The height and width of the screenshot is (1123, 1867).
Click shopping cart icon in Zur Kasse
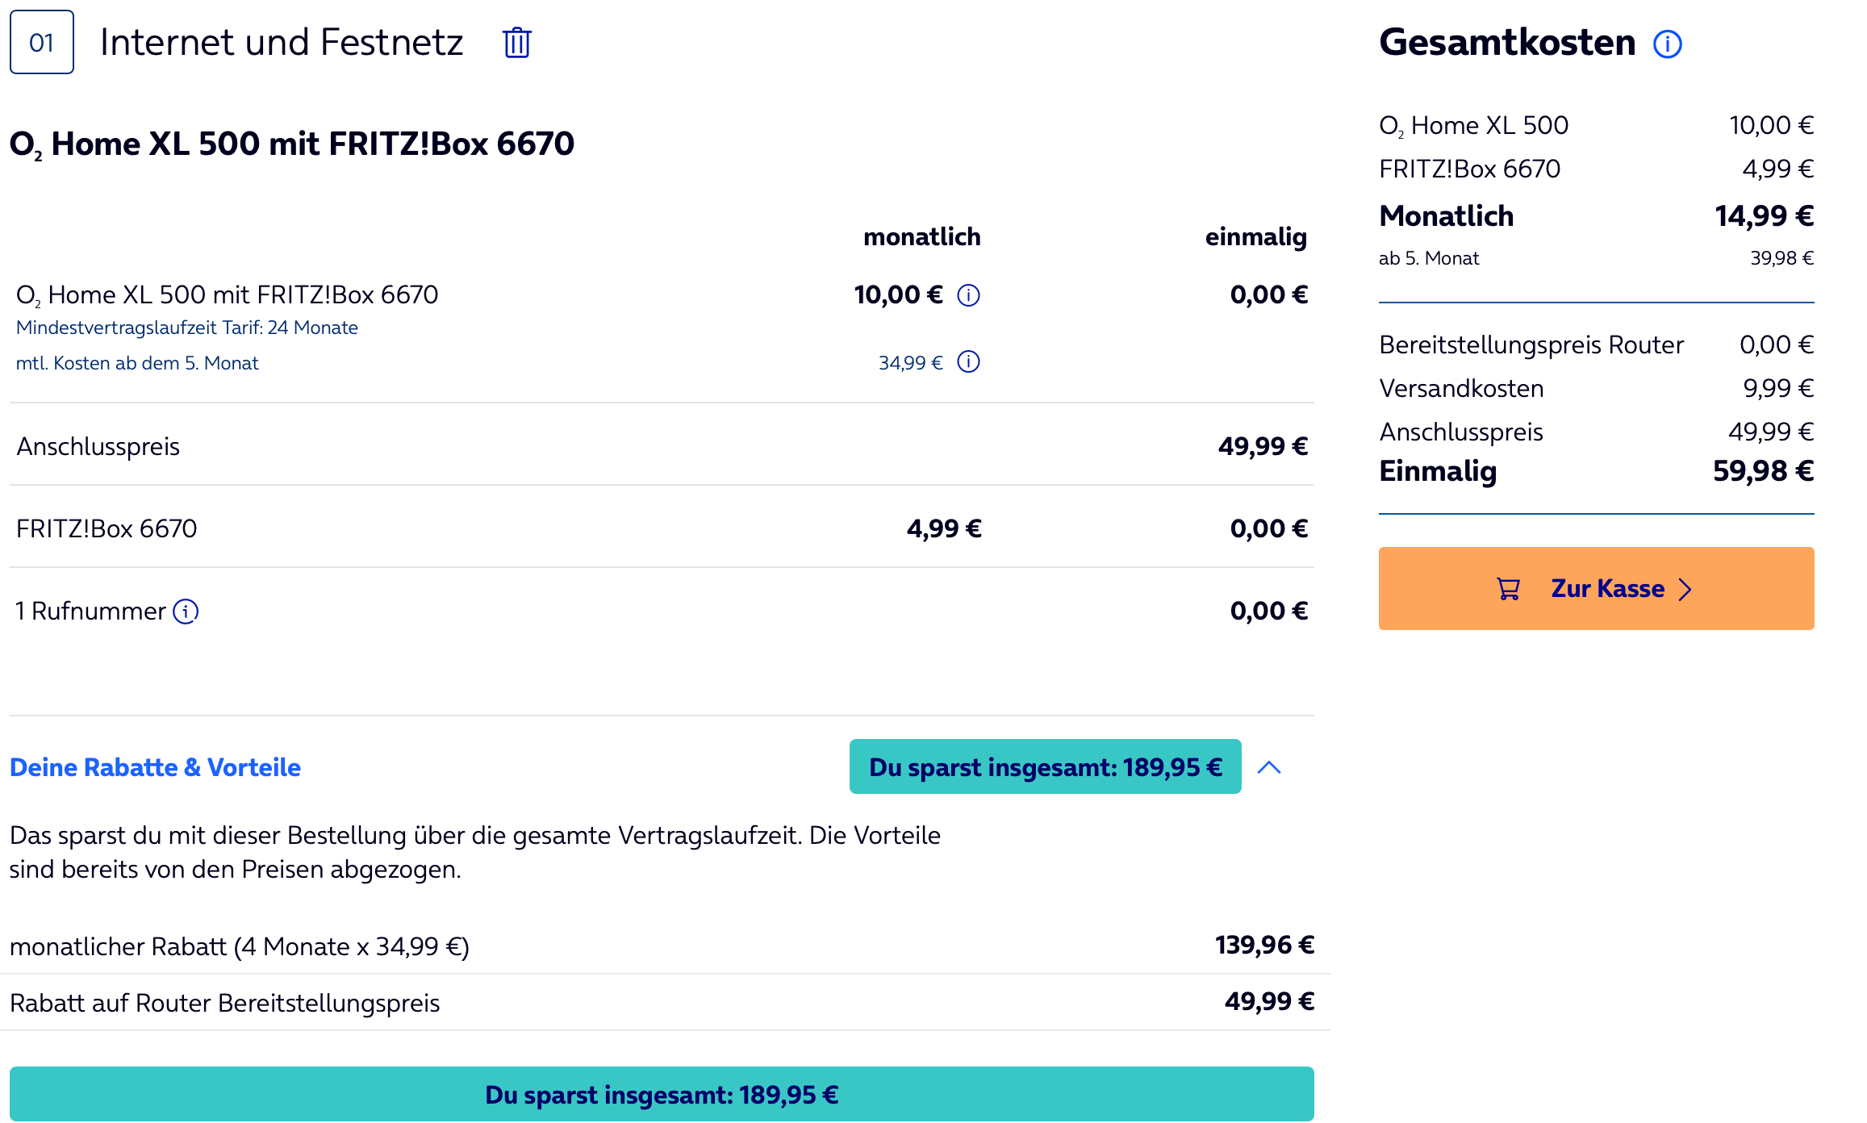(1509, 589)
